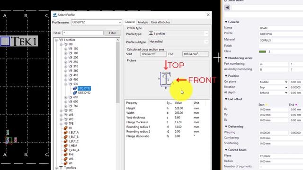Collapse the Numbering series section

click(x=226, y=58)
